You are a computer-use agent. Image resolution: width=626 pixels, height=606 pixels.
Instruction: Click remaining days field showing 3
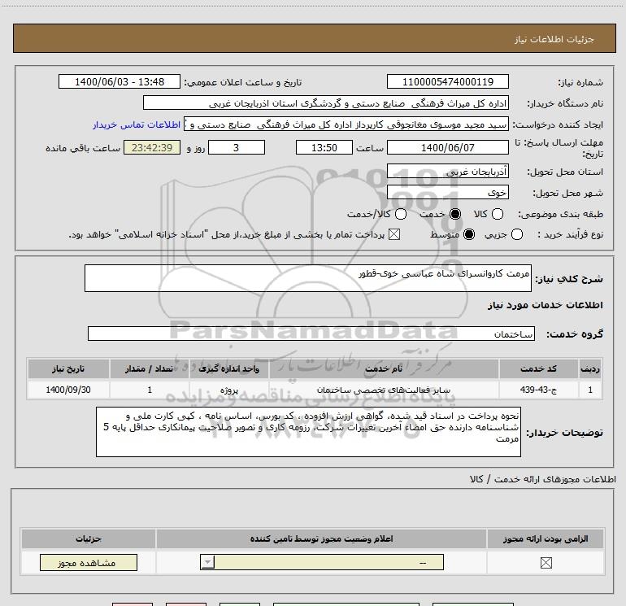[x=237, y=147]
